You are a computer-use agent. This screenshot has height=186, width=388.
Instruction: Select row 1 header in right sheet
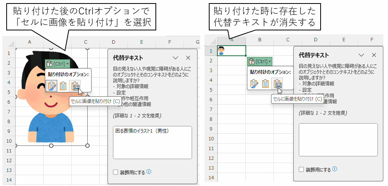(211, 51)
